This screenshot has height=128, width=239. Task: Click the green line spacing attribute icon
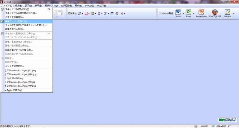click(x=105, y=13)
